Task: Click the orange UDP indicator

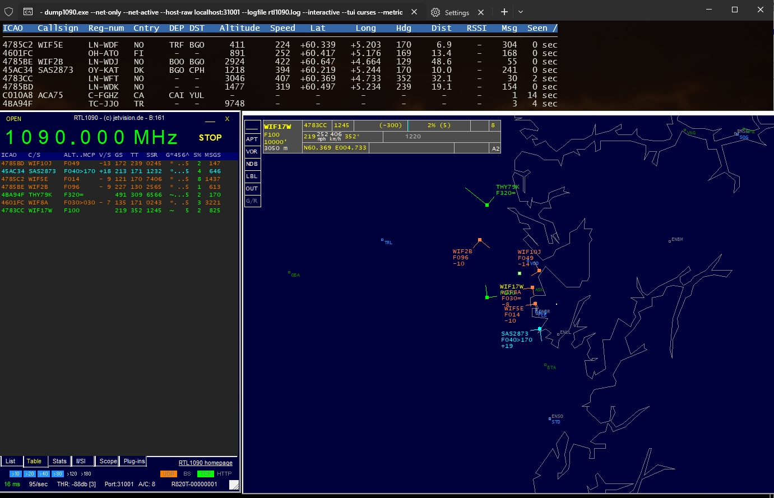Action: (x=168, y=474)
